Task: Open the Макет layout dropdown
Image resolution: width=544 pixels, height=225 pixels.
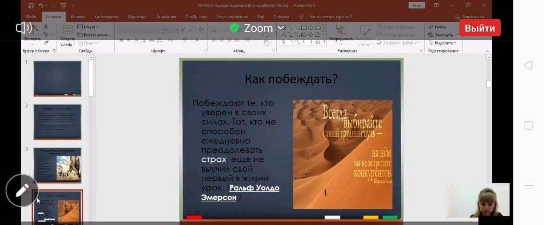Action: point(88,27)
